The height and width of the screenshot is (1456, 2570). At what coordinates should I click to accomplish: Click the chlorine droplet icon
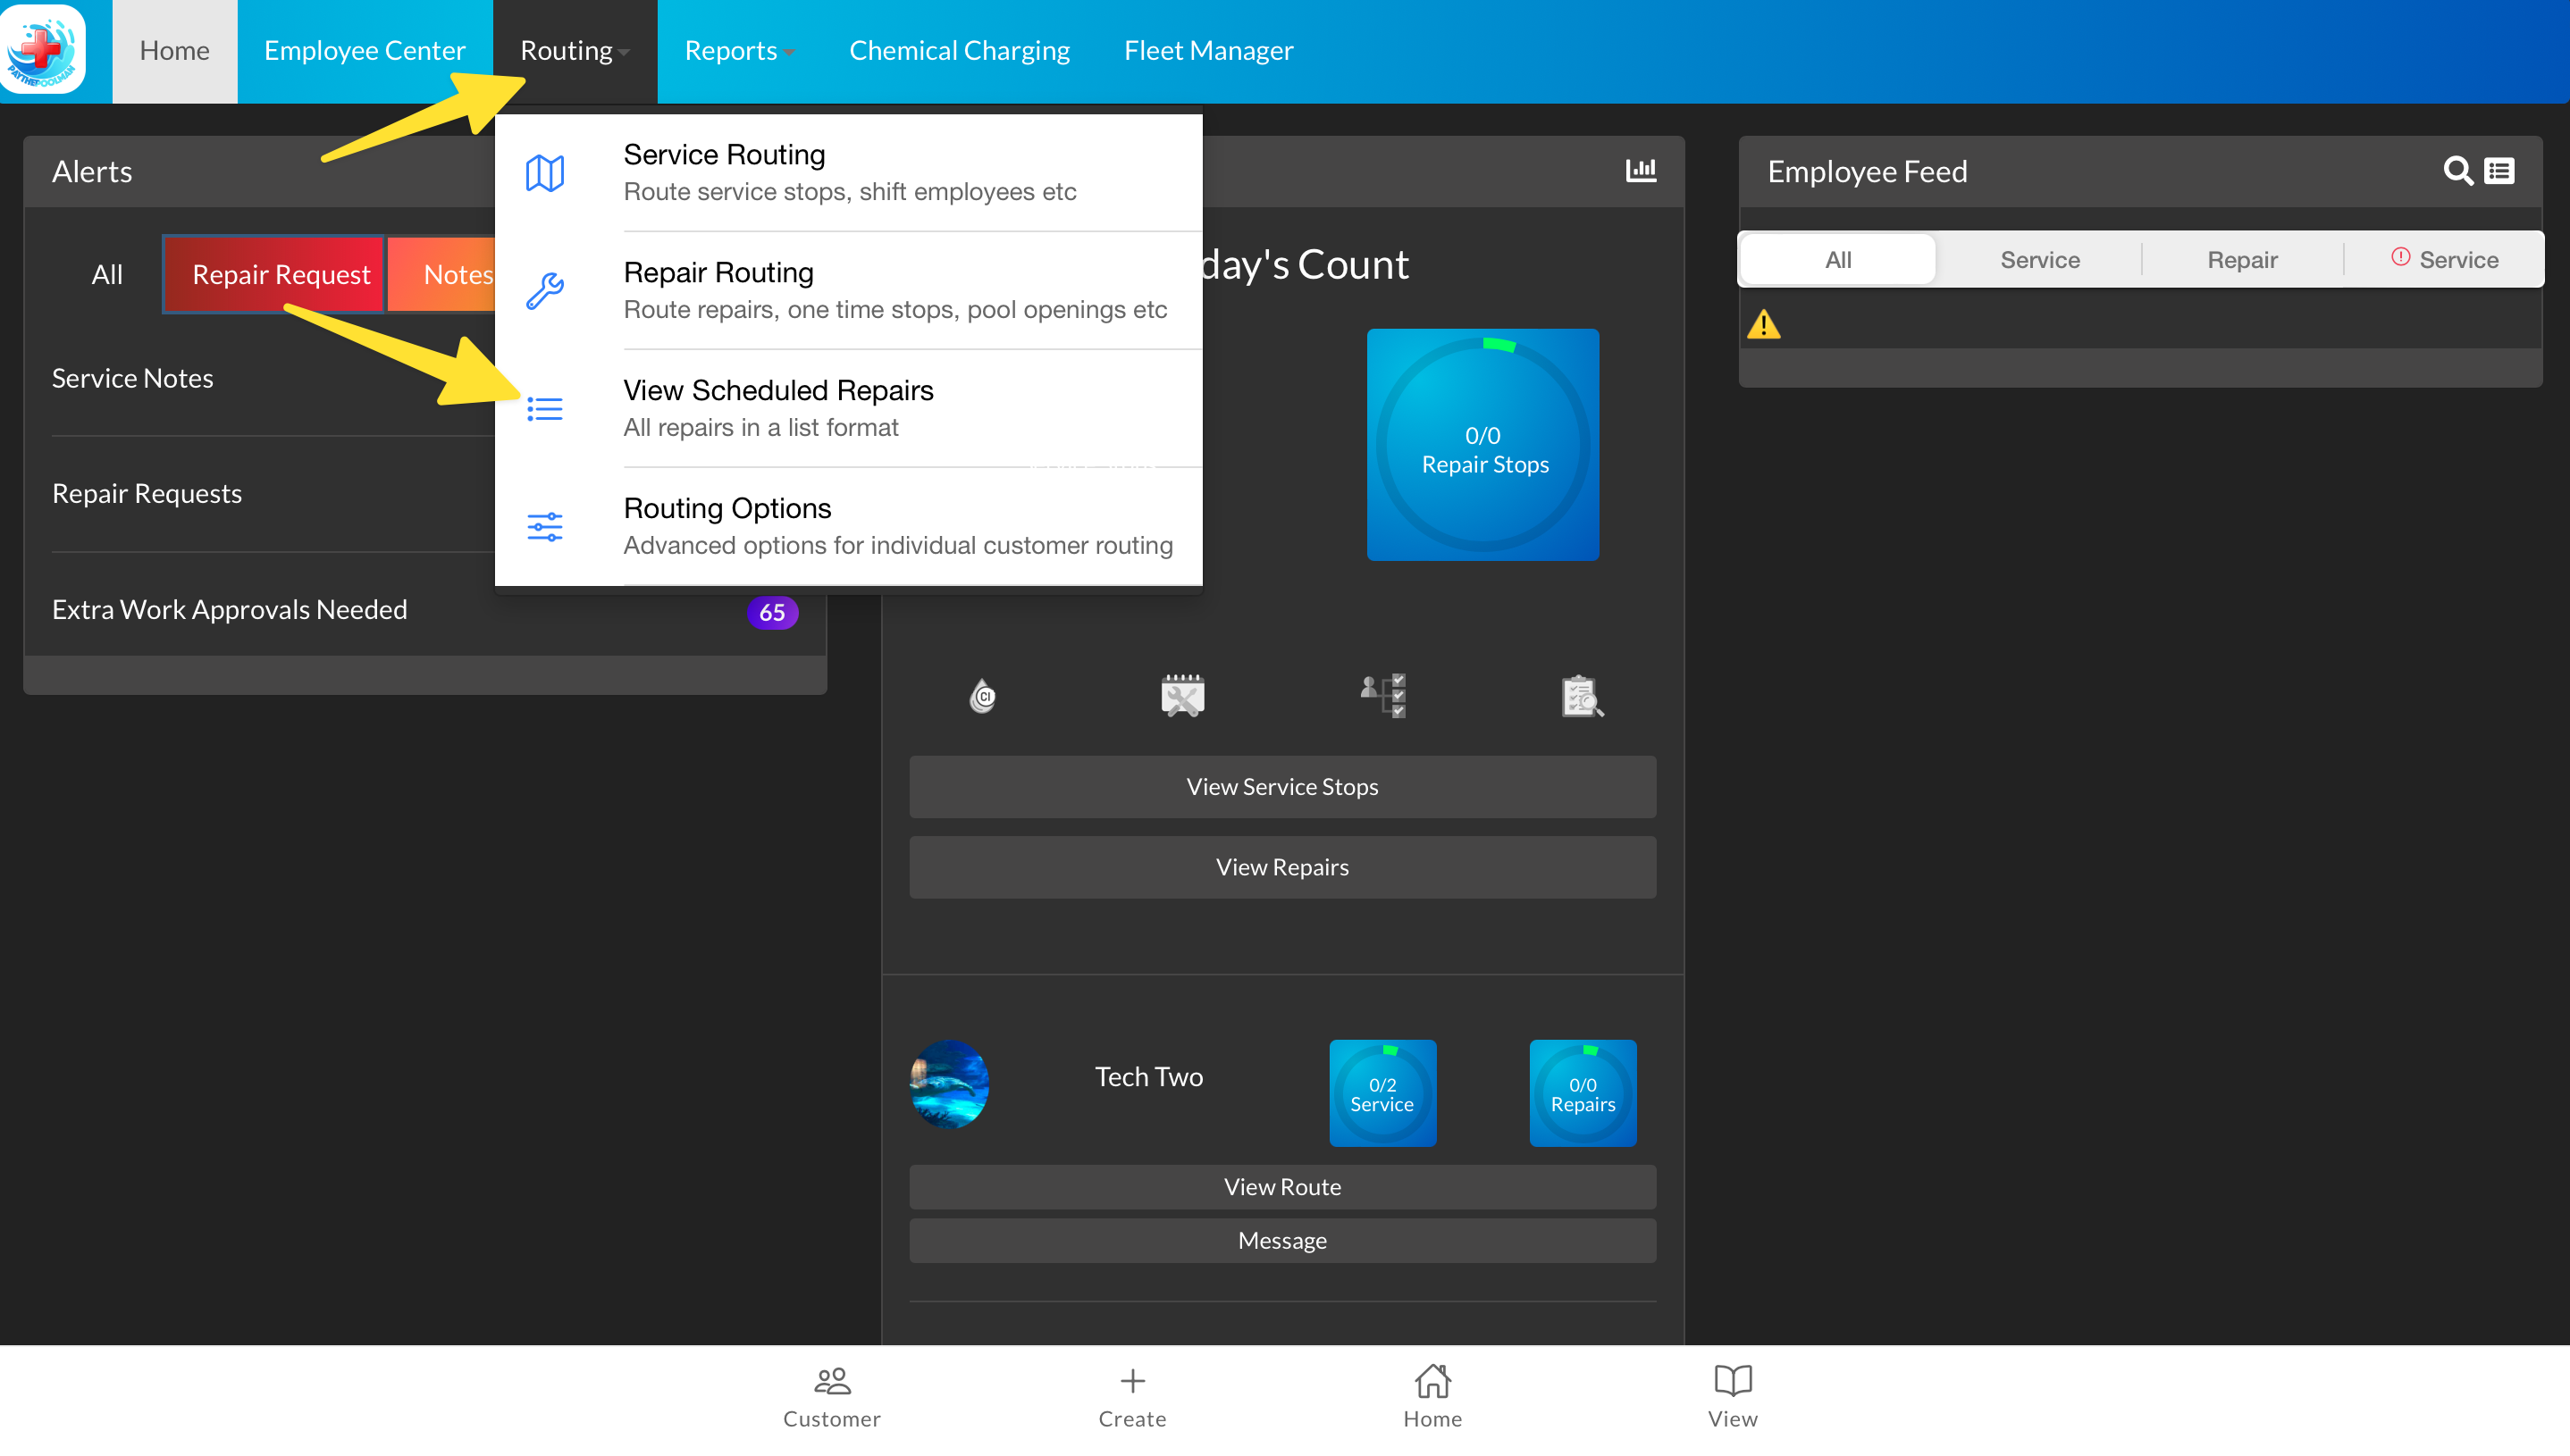pos(982,695)
